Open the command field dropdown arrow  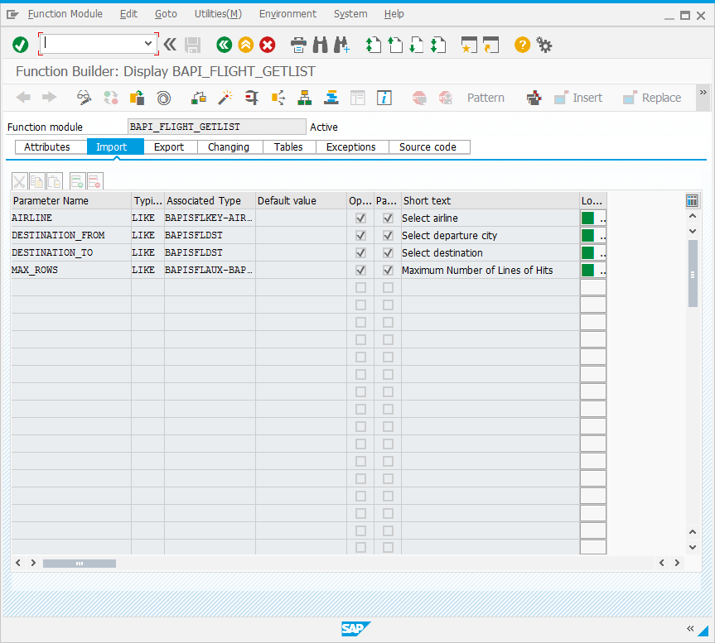click(148, 44)
